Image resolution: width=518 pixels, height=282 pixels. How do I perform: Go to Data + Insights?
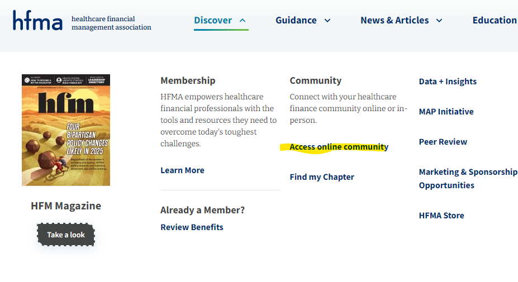point(448,82)
